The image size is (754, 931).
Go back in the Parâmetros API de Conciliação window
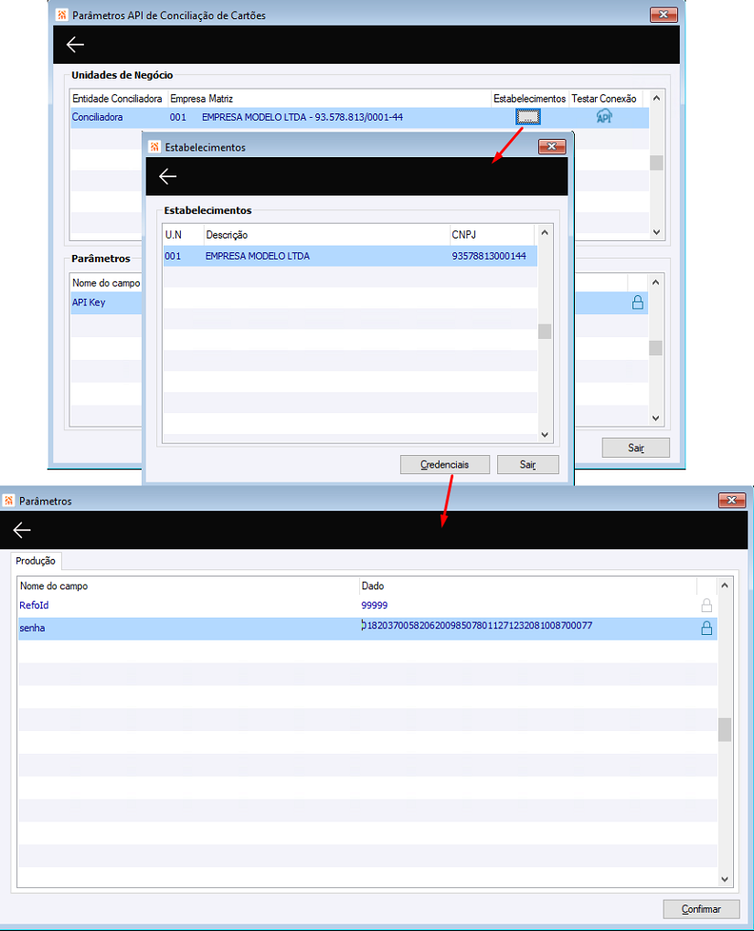75,45
